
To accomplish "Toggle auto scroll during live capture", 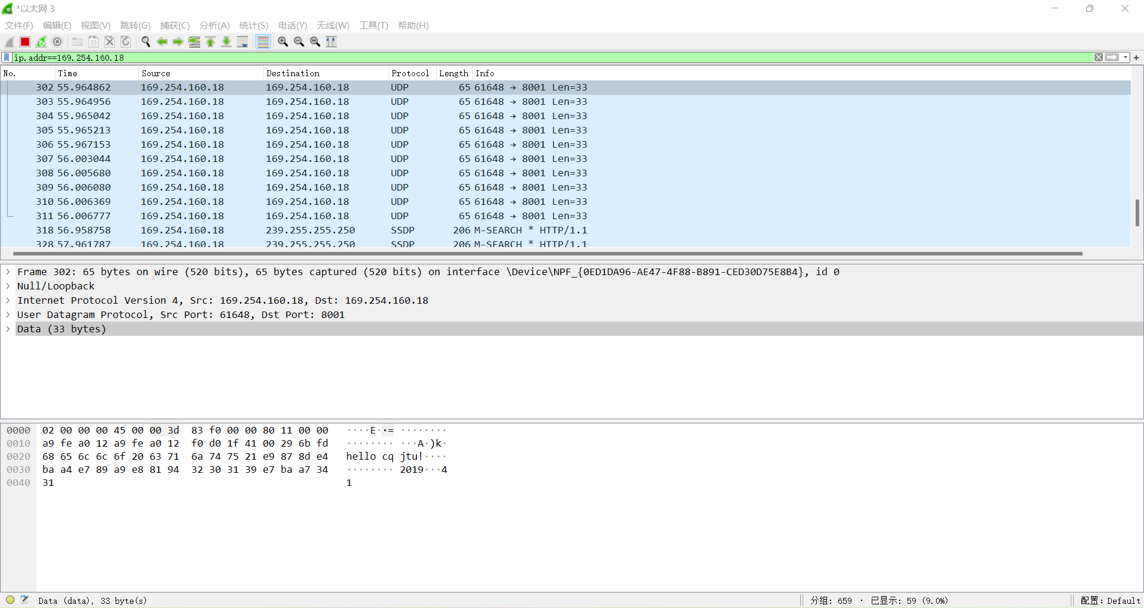I will (x=243, y=42).
